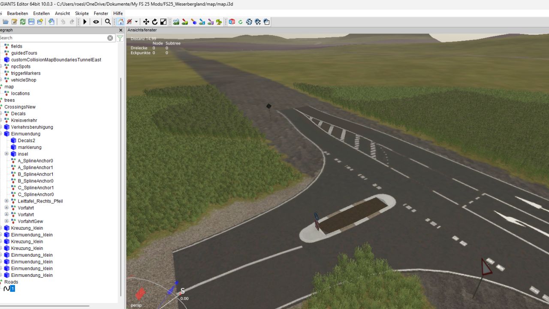The height and width of the screenshot is (309, 549).
Task: Select the Roads node
Action: click(11, 282)
